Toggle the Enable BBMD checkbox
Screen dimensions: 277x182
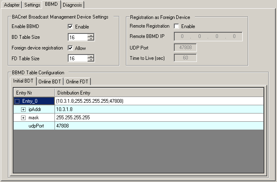pyautogui.click(x=71, y=27)
